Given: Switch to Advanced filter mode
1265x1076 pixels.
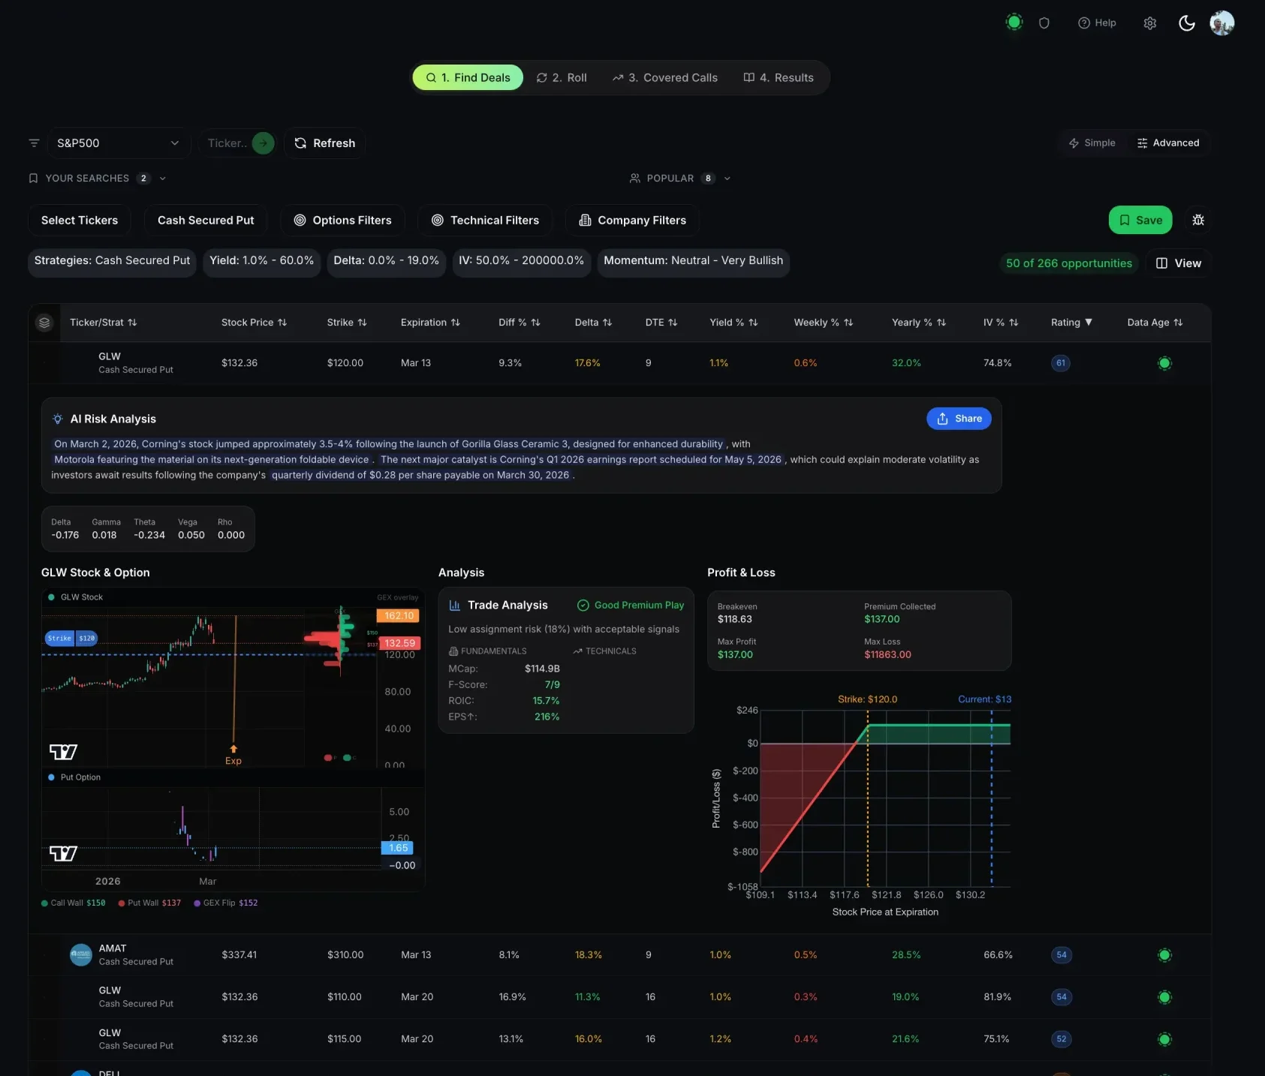Looking at the screenshot, I should click(x=1168, y=143).
